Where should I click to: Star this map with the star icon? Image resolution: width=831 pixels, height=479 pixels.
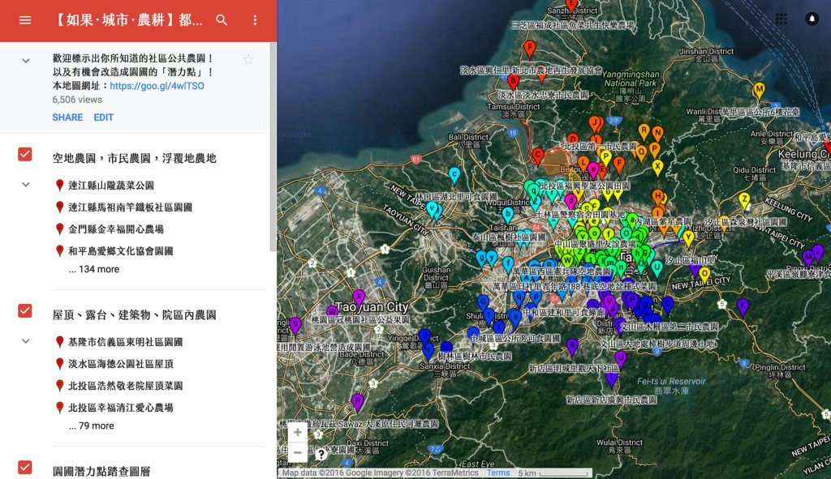click(248, 59)
